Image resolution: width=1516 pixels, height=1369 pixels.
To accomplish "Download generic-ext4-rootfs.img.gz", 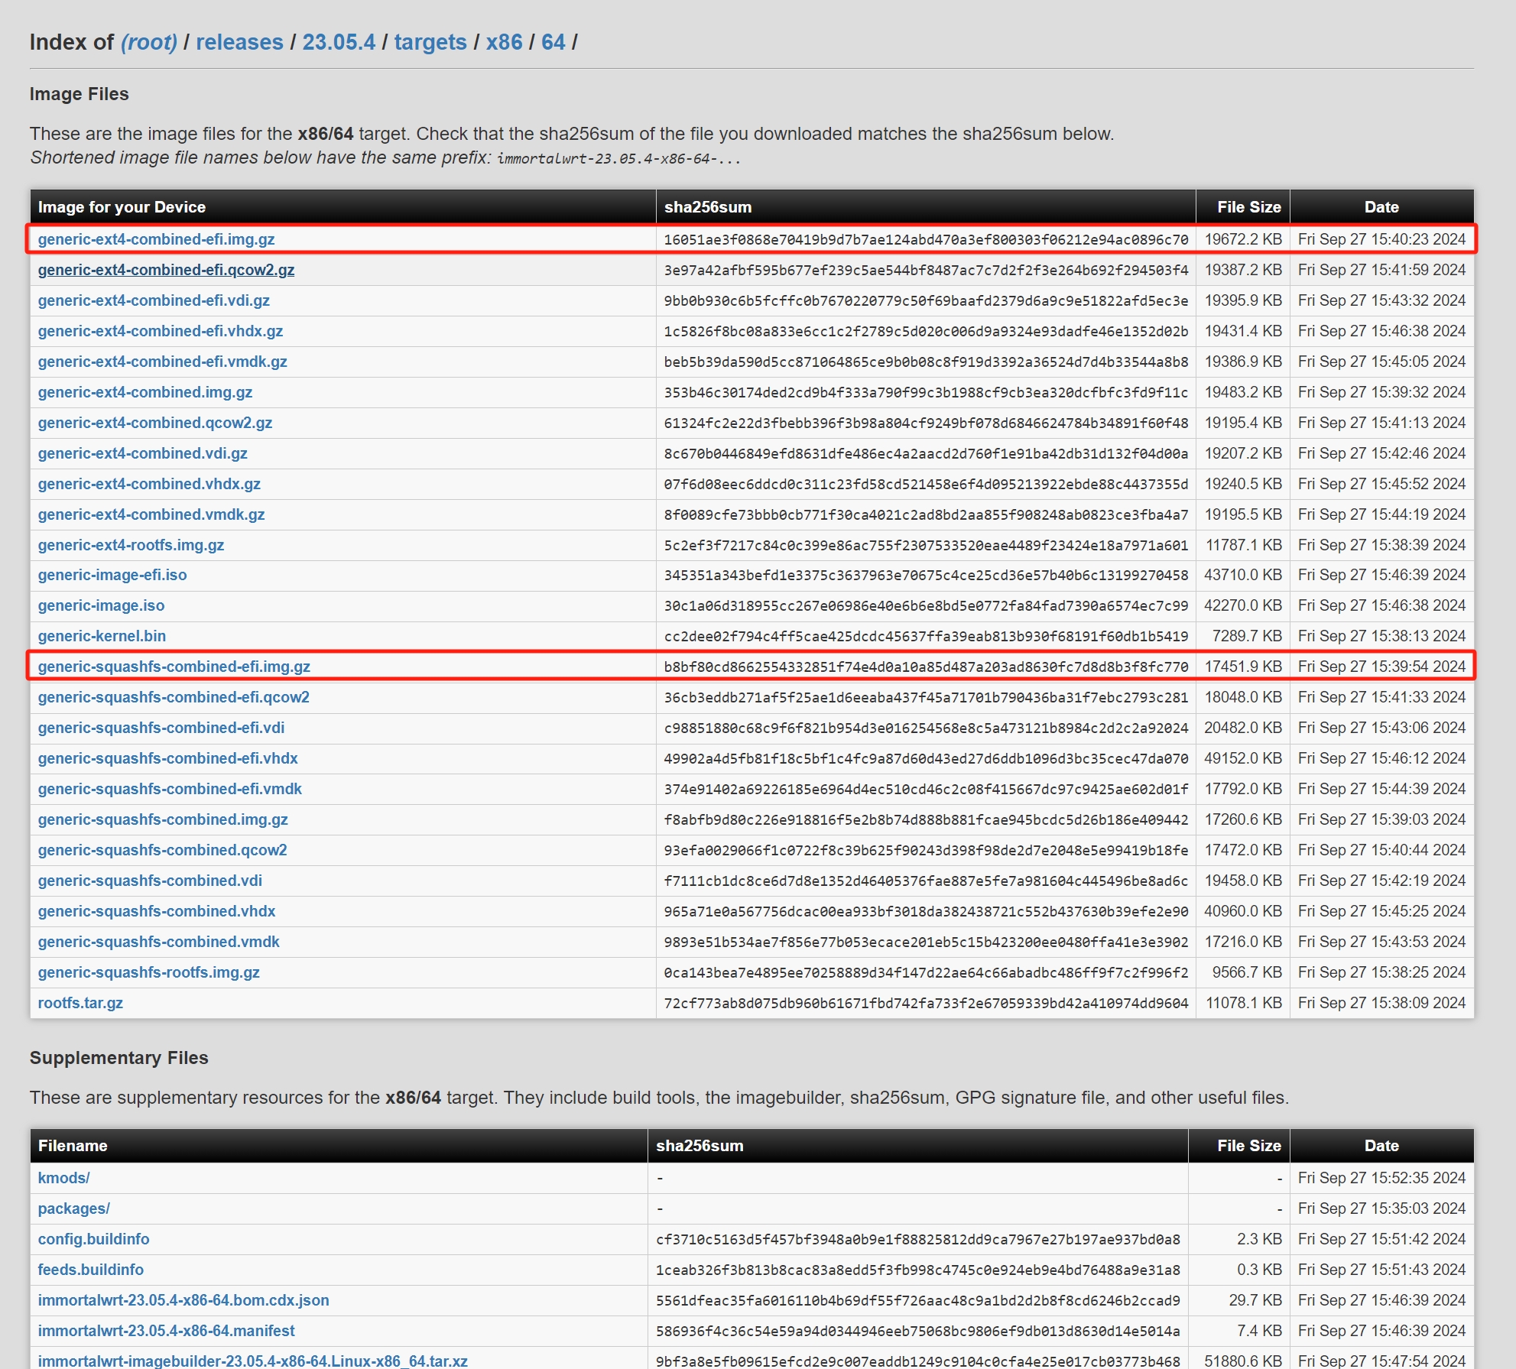I will [131, 545].
